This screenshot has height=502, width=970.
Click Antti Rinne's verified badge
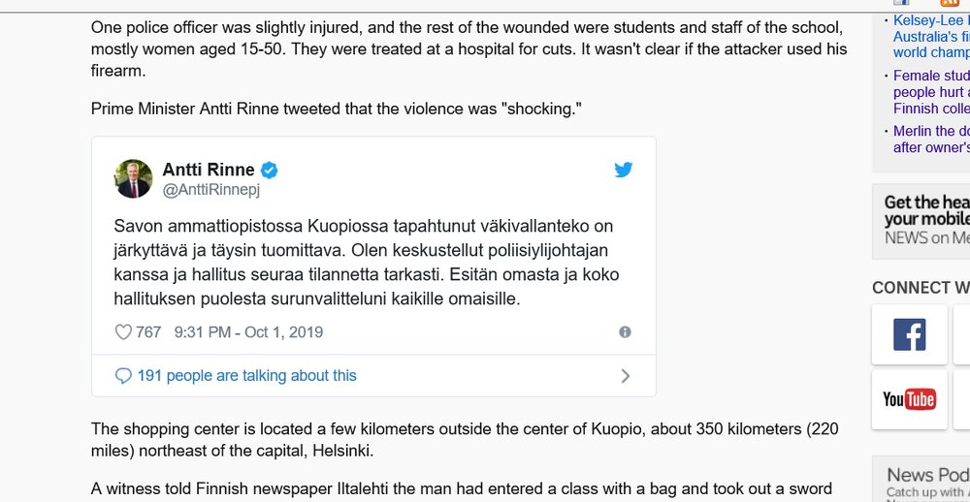point(270,171)
